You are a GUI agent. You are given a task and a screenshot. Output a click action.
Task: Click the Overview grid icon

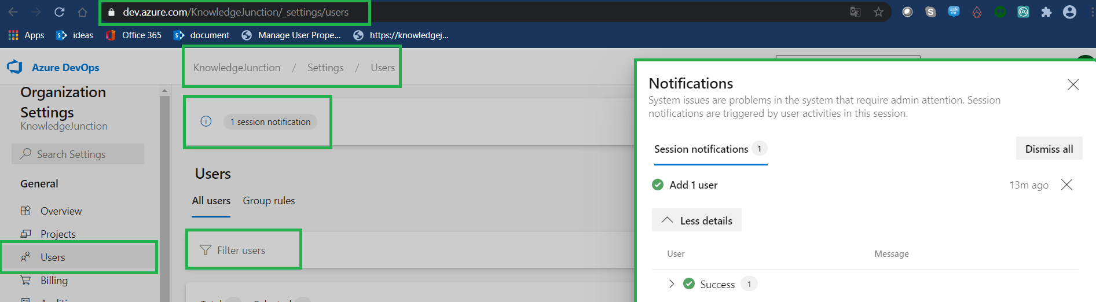[25, 211]
